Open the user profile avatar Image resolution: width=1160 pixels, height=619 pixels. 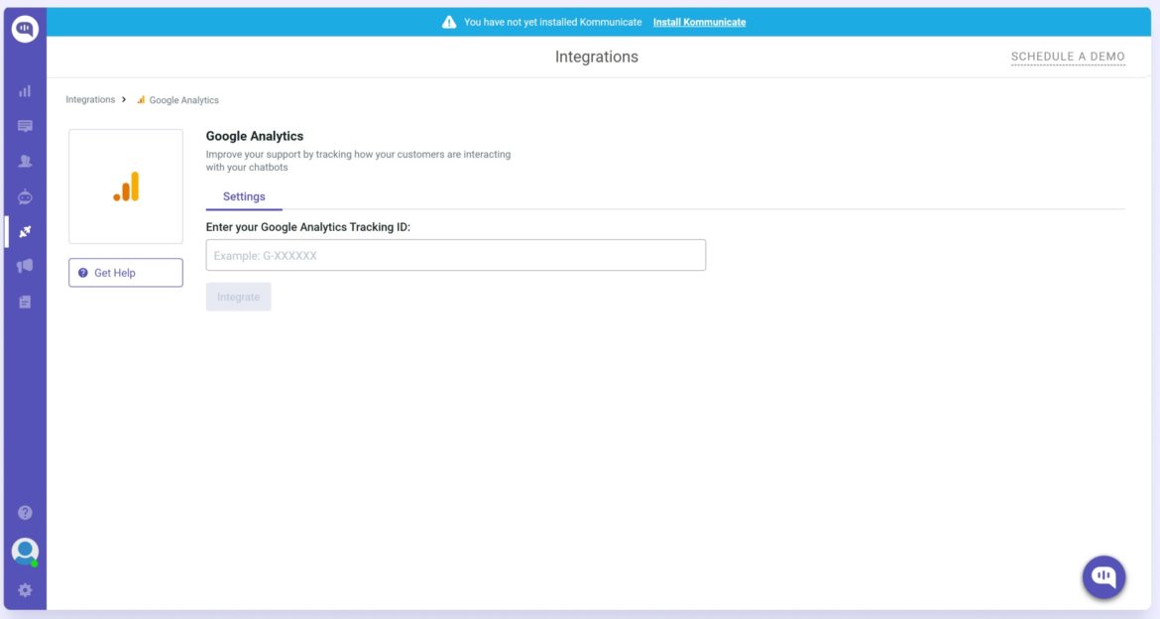25,552
